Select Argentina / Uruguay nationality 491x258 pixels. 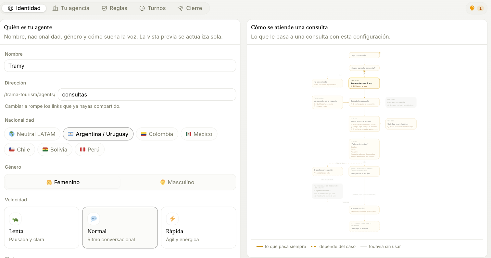coord(98,134)
